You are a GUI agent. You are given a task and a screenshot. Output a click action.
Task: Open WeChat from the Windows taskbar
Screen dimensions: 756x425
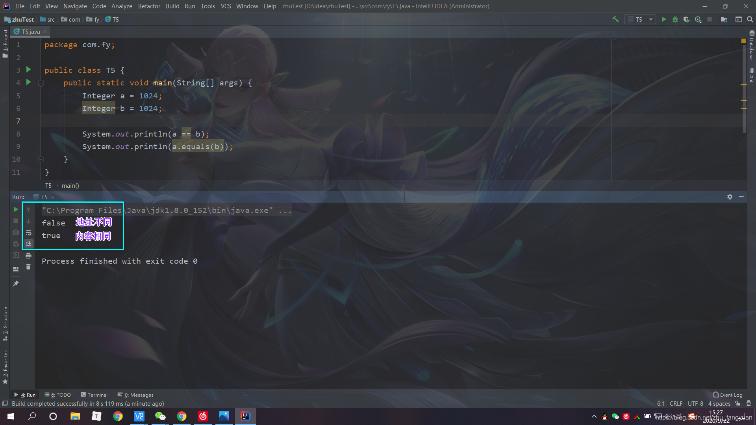point(160,416)
